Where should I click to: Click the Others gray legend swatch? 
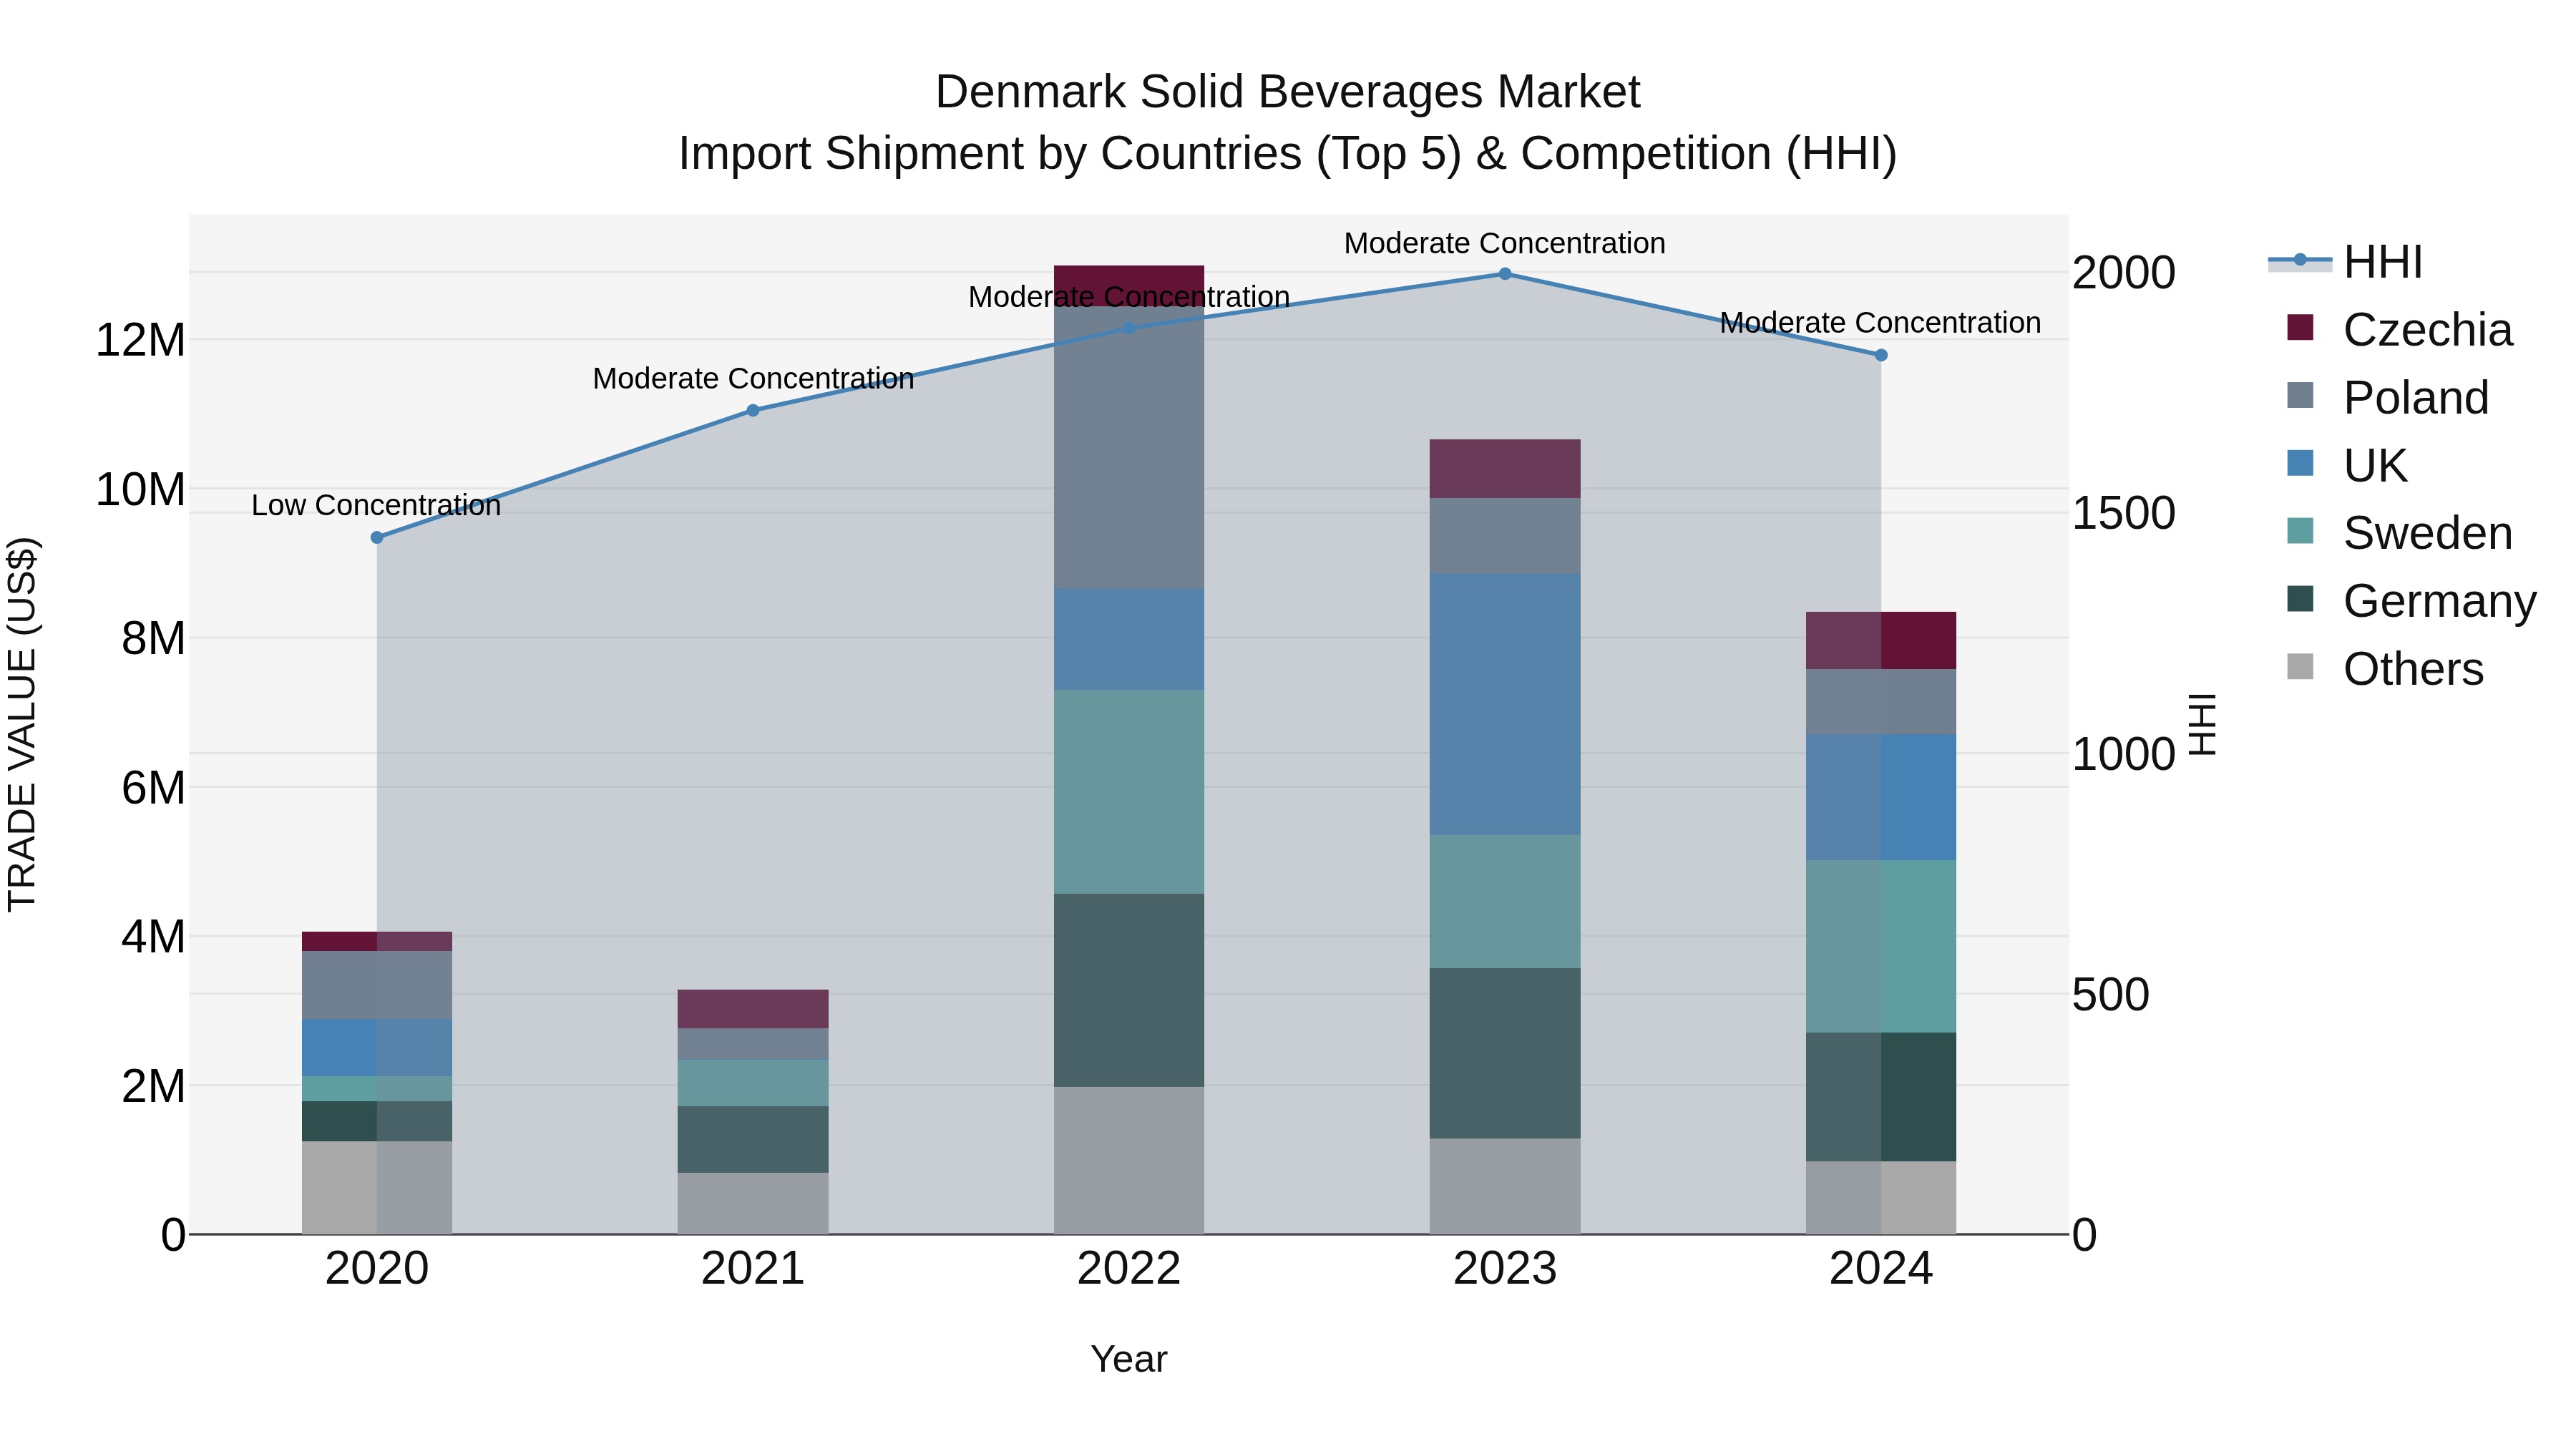(2300, 666)
